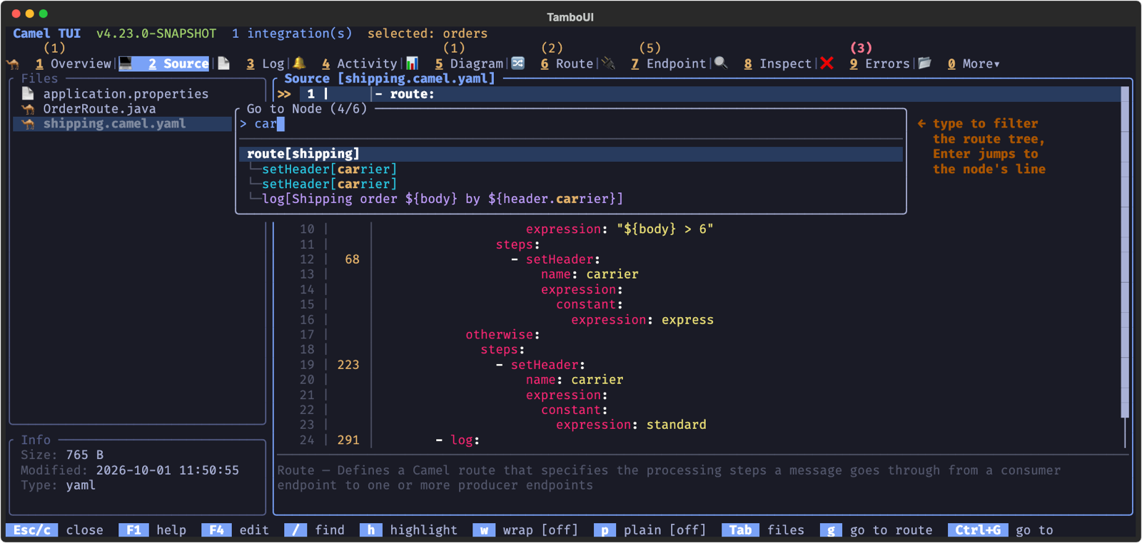Click the Type 'yaml' value
Viewport: 1142px width, 543px height.
tap(81, 485)
